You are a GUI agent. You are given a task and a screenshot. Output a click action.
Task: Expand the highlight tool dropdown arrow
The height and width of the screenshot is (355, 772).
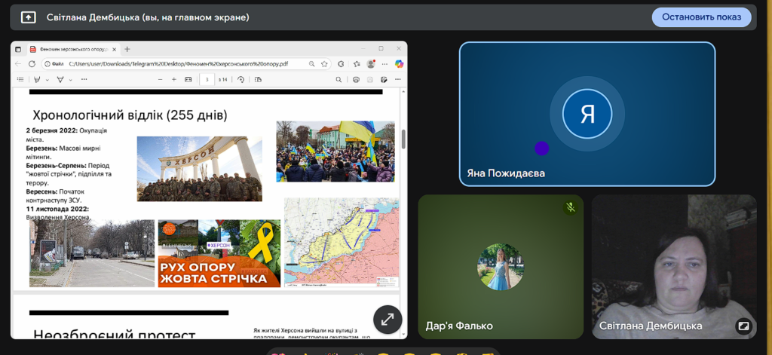click(47, 79)
